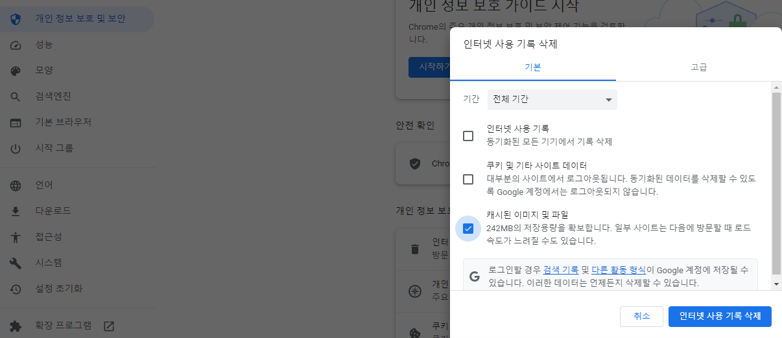Screen dimensions: 782x338
Task: Click the 시스템 wrench icon
Action: (x=16, y=263)
